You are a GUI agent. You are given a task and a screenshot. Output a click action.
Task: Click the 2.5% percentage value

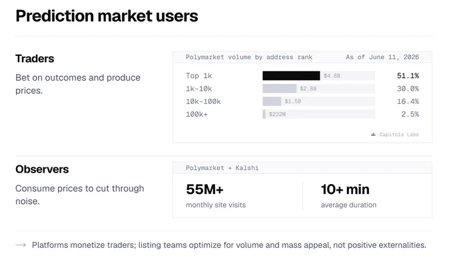point(410,114)
